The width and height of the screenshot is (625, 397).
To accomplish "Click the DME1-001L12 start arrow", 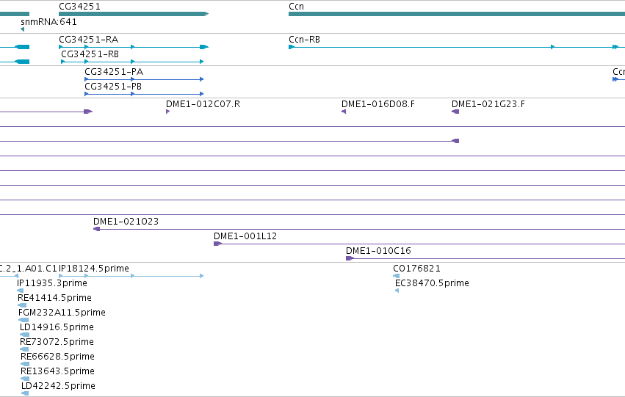I will coord(217,244).
